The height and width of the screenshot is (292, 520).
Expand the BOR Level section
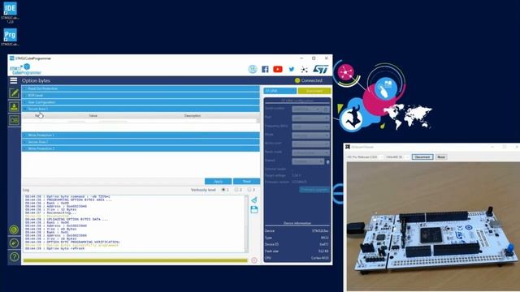141,96
